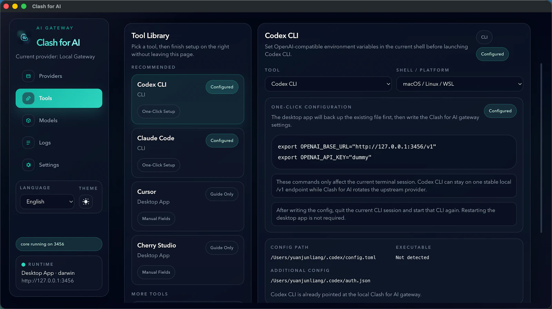Click the OPENAI_API_KEY export line
The width and height of the screenshot is (552, 309).
[325, 157]
